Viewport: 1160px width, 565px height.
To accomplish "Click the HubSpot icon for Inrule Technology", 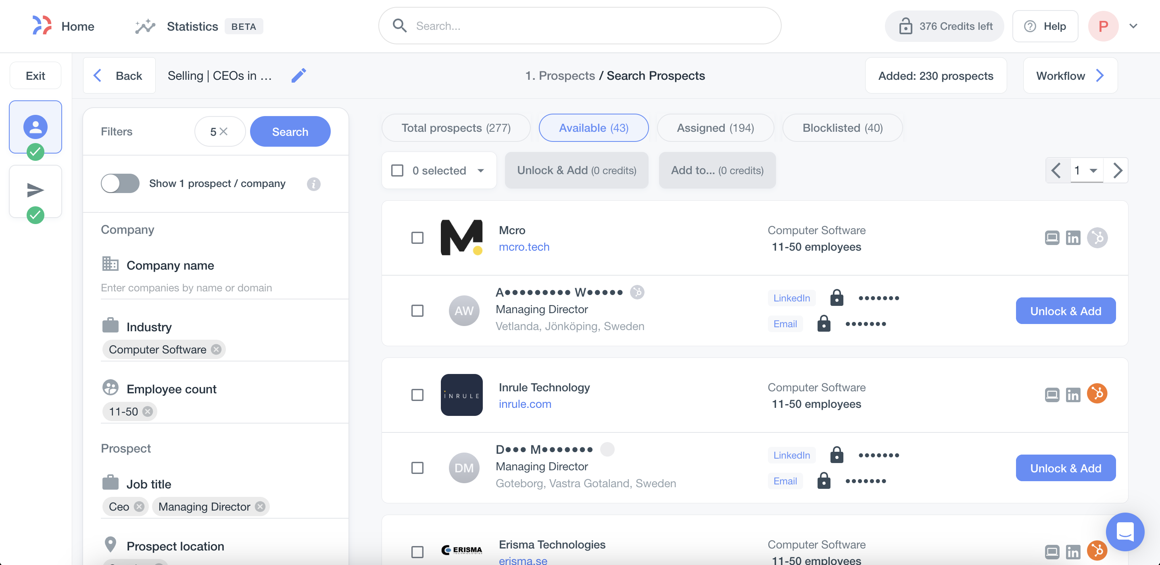I will click(1097, 394).
